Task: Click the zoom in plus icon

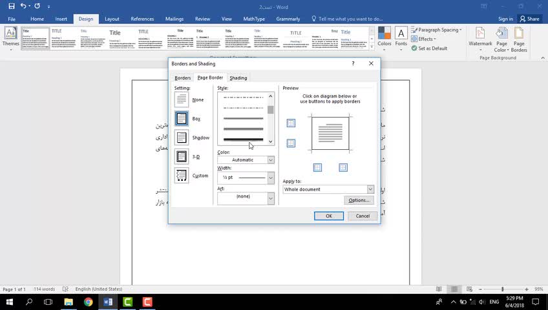Action: pyautogui.click(x=526, y=289)
